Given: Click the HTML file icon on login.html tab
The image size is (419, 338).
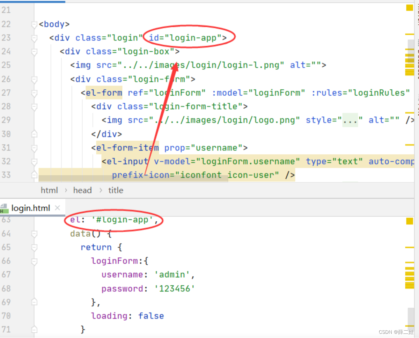Looking at the screenshot, I should click(x=4, y=208).
